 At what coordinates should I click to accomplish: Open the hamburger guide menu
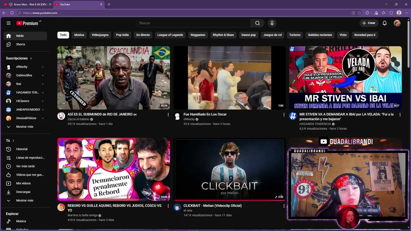click(x=9, y=23)
